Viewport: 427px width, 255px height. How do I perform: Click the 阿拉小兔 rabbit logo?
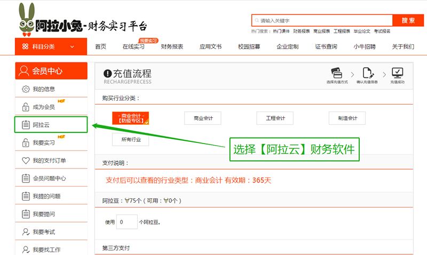point(26,20)
